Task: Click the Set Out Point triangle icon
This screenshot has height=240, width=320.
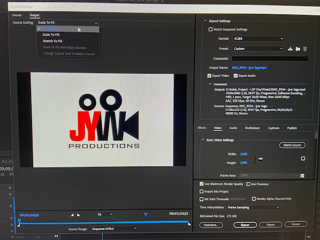Action: point(78,215)
